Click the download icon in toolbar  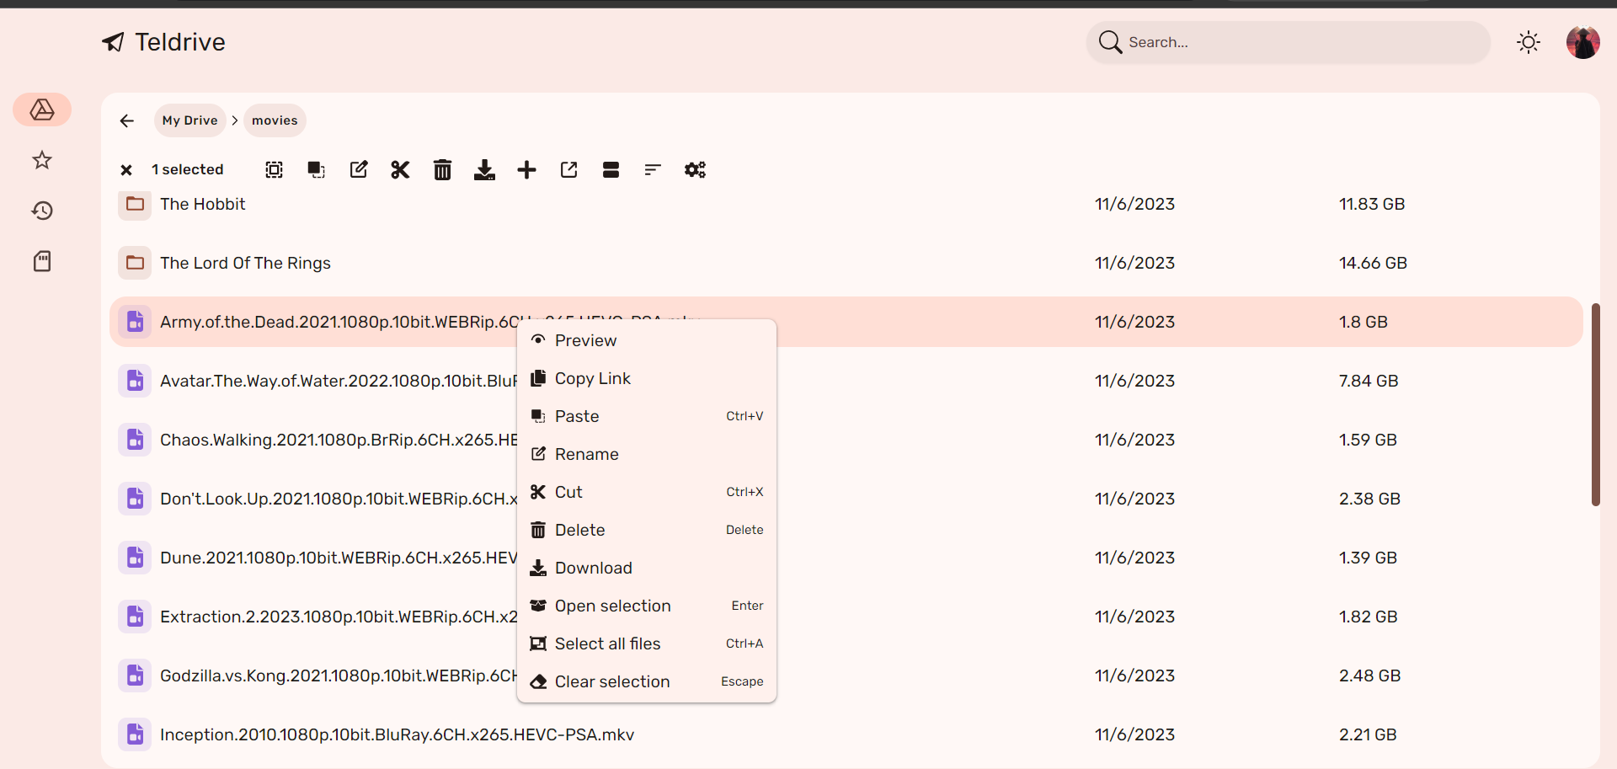484,170
